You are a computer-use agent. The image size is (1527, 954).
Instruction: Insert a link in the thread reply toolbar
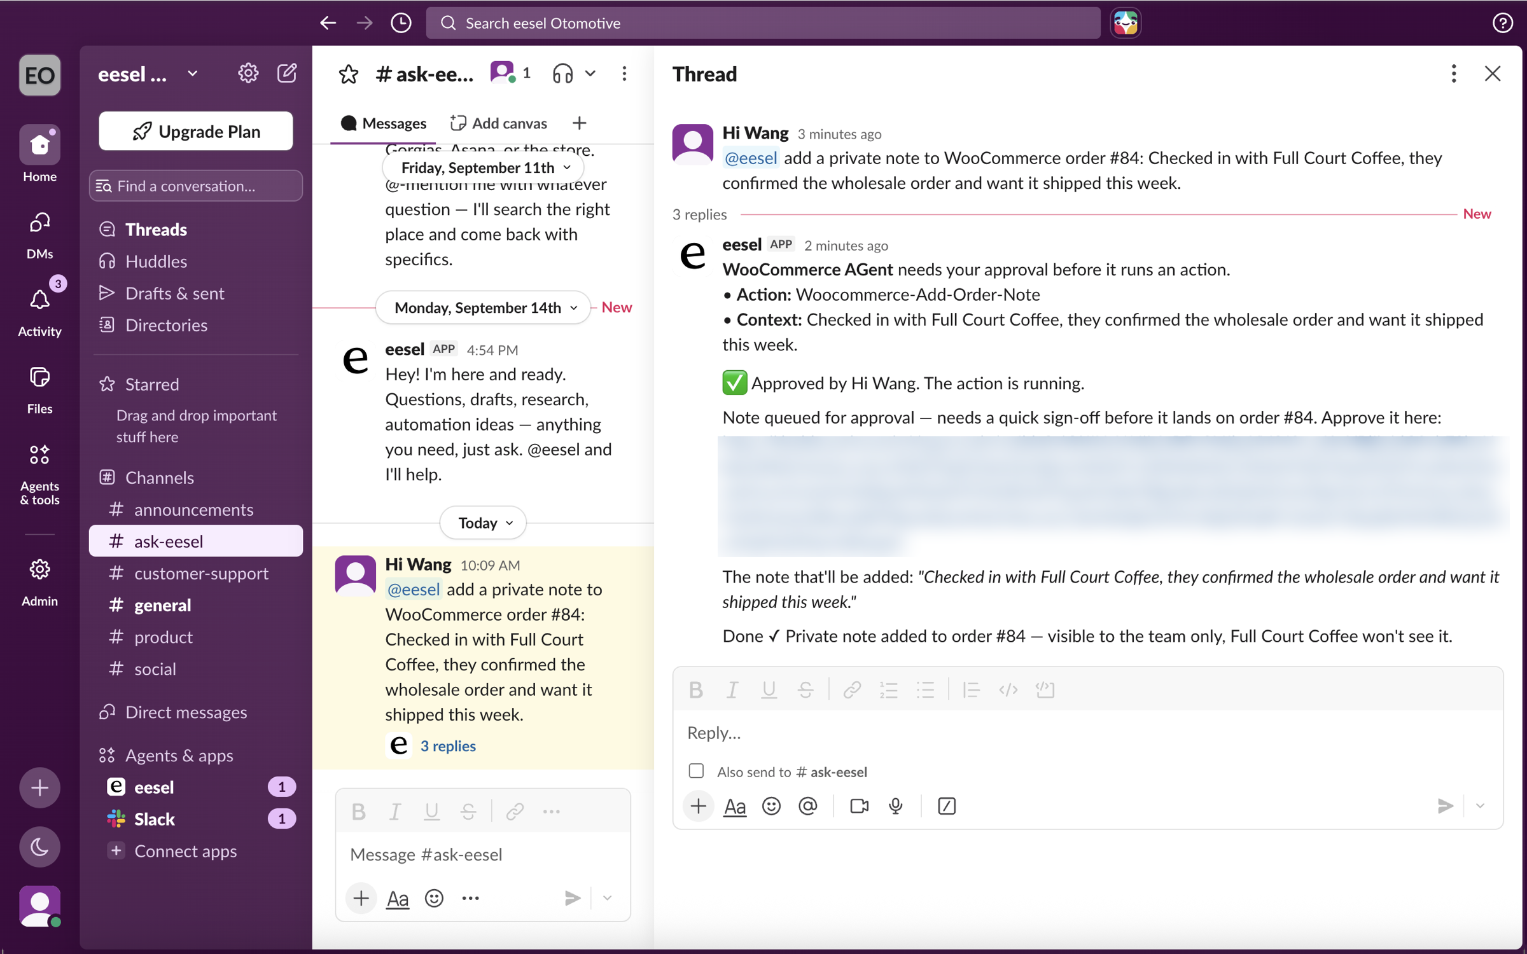[852, 690]
